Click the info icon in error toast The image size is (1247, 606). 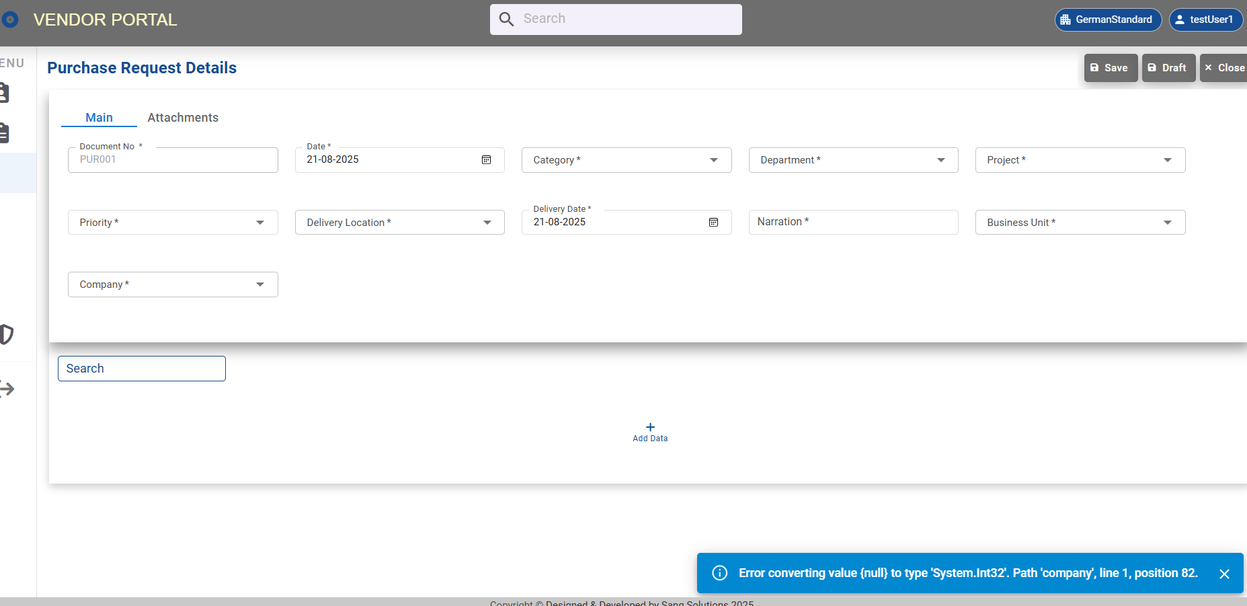tap(719, 573)
